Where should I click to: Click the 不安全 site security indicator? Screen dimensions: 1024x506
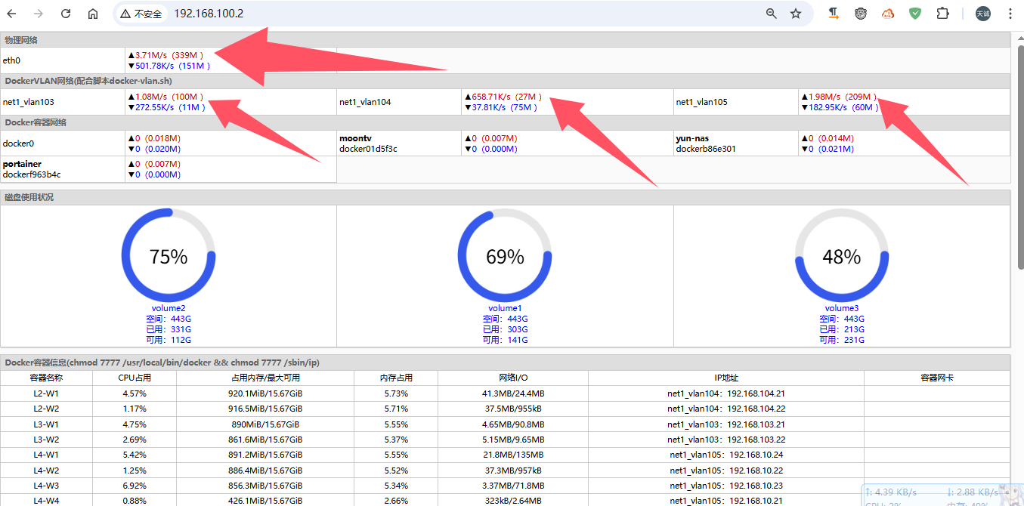(141, 14)
